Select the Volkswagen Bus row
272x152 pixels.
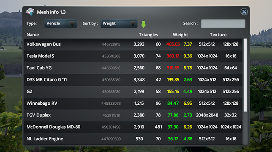tap(133, 44)
